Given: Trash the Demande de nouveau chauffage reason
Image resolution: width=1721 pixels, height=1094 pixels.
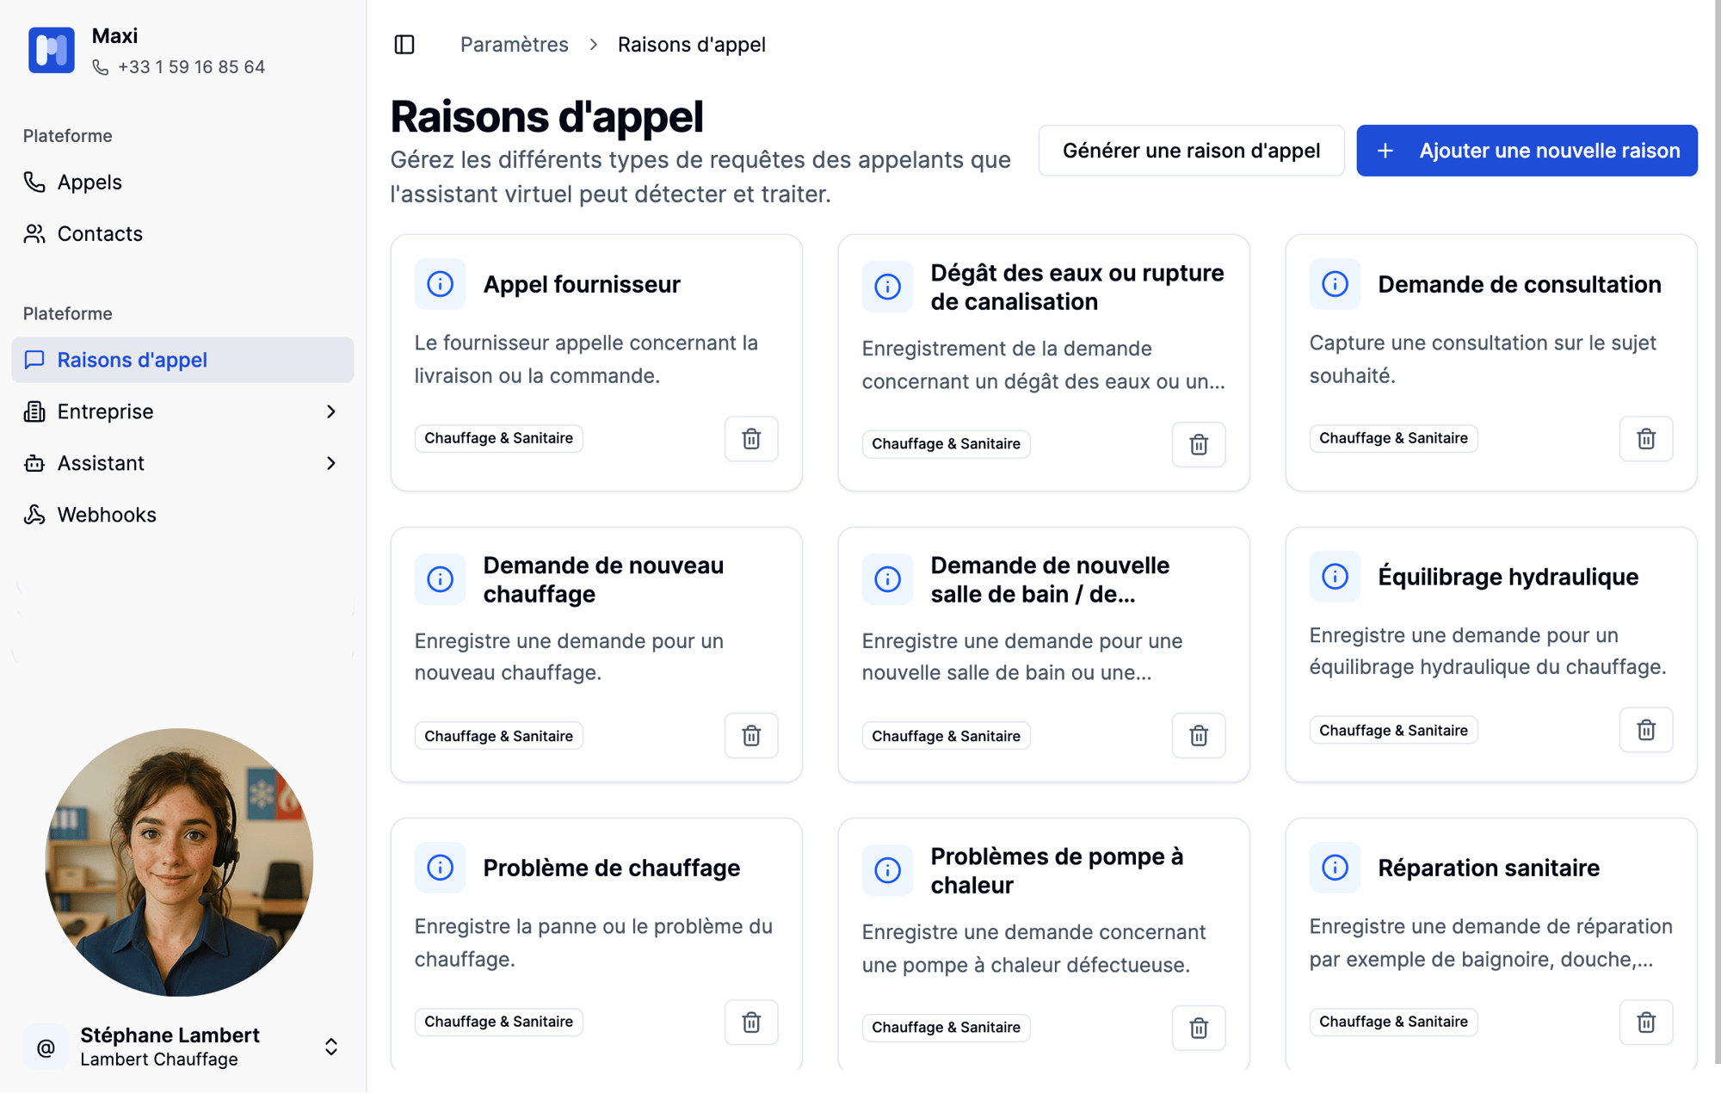Looking at the screenshot, I should click(x=751, y=736).
